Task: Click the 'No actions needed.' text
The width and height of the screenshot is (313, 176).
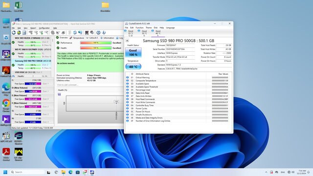Action: [66, 63]
